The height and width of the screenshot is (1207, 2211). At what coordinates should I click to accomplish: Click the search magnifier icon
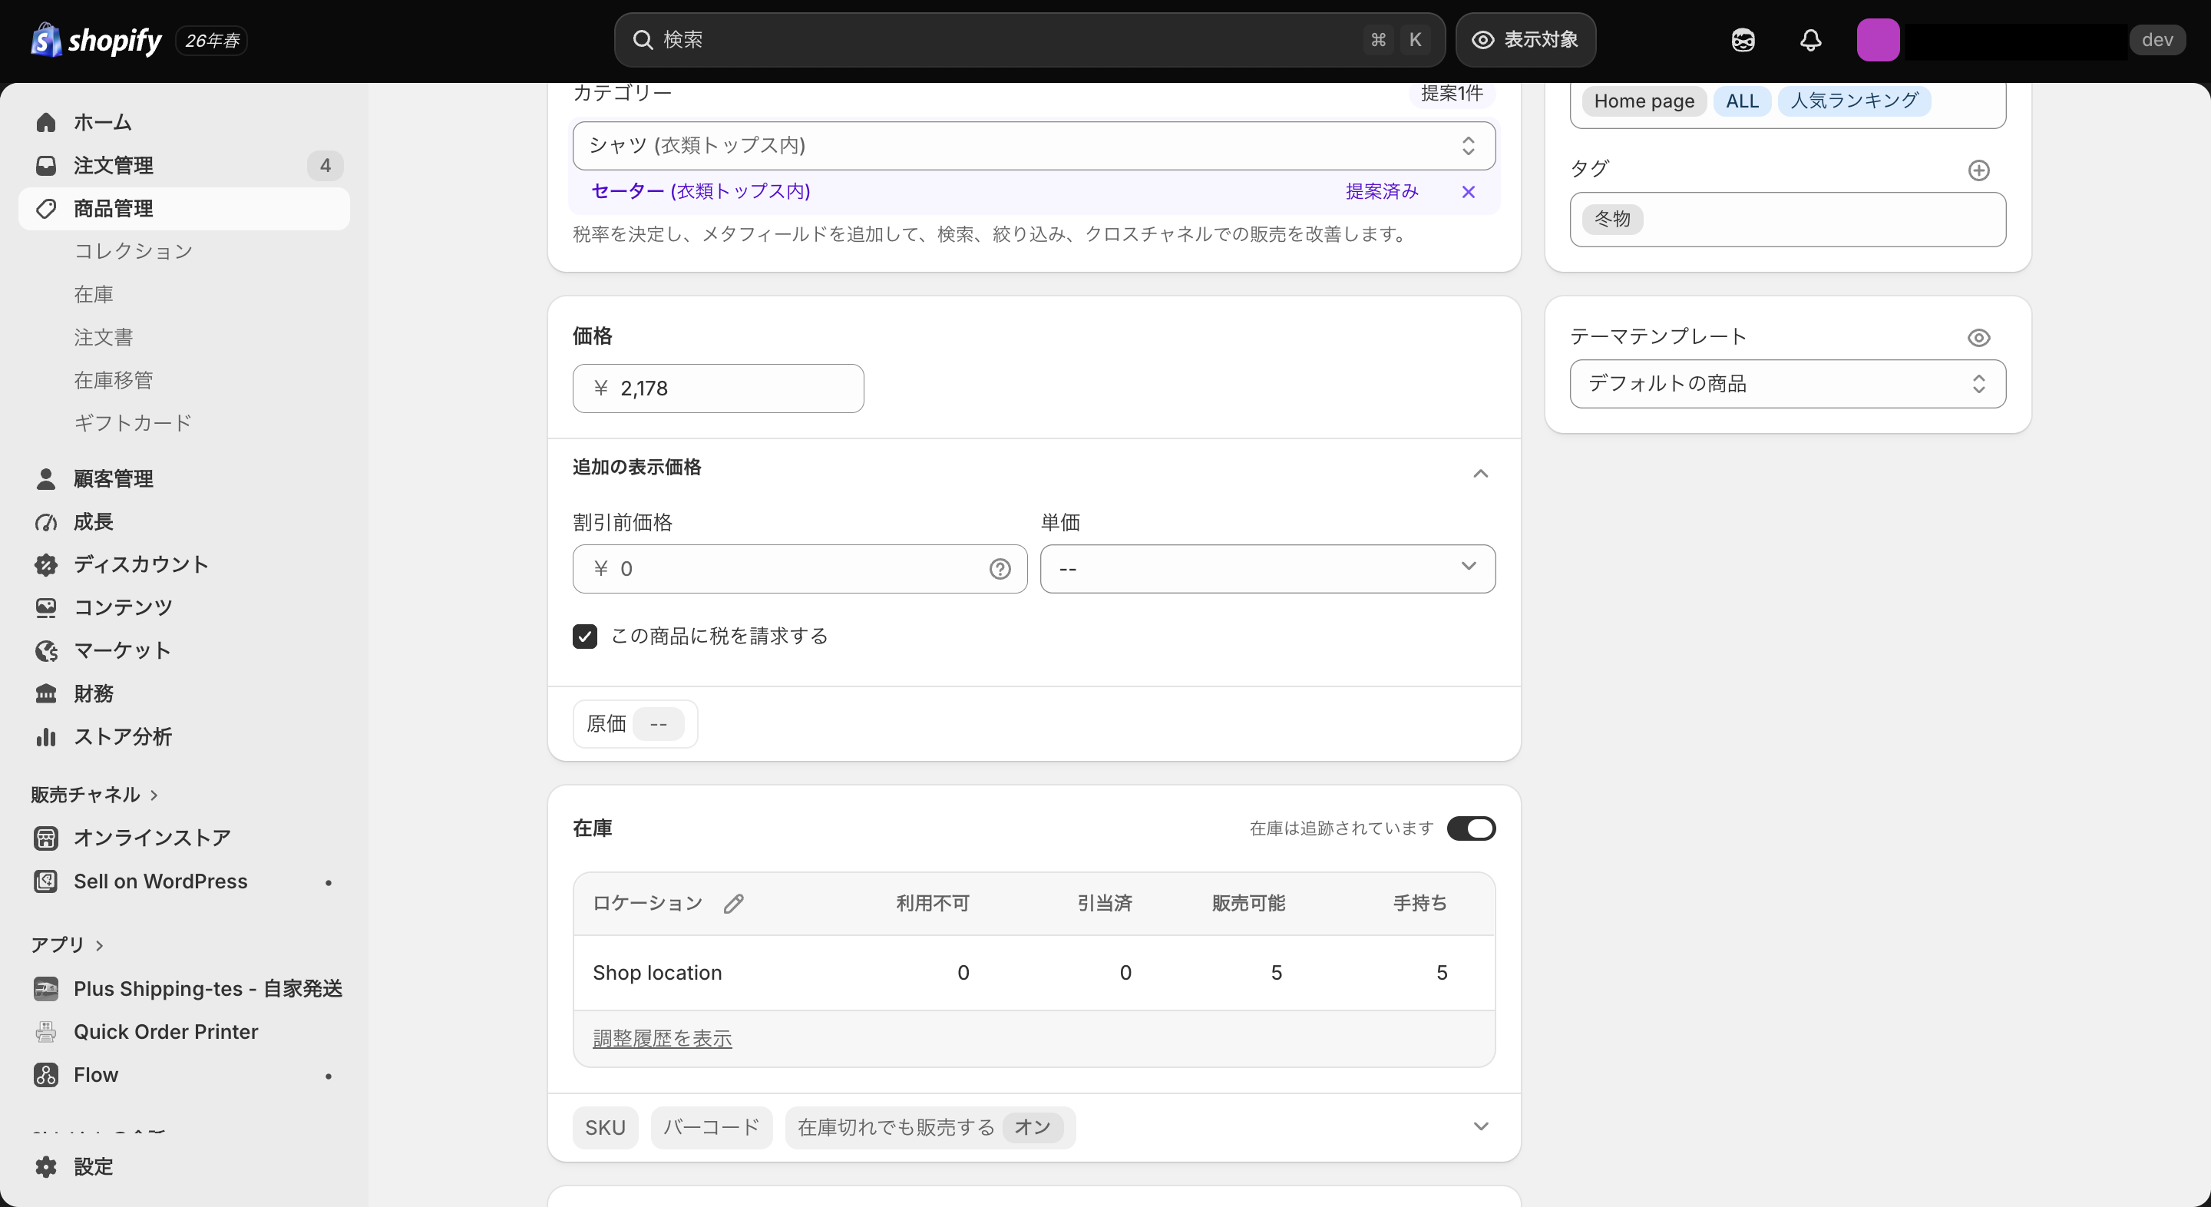coord(643,39)
